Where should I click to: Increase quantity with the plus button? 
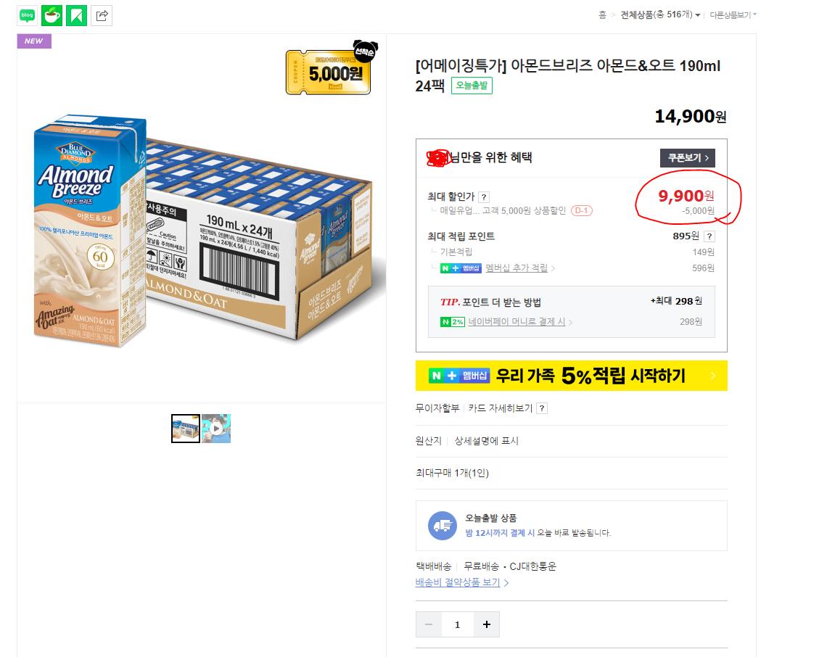[486, 624]
